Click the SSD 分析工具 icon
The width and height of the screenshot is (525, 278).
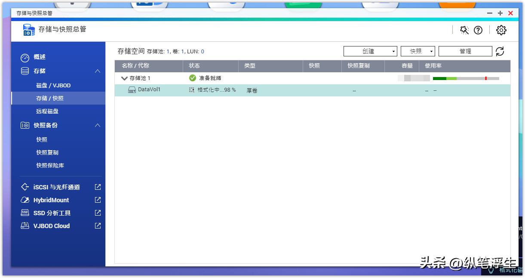pyautogui.click(x=25, y=213)
